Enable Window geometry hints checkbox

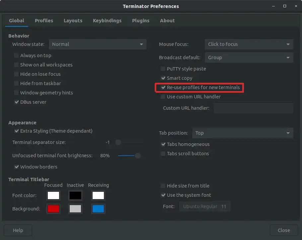pos(16,93)
